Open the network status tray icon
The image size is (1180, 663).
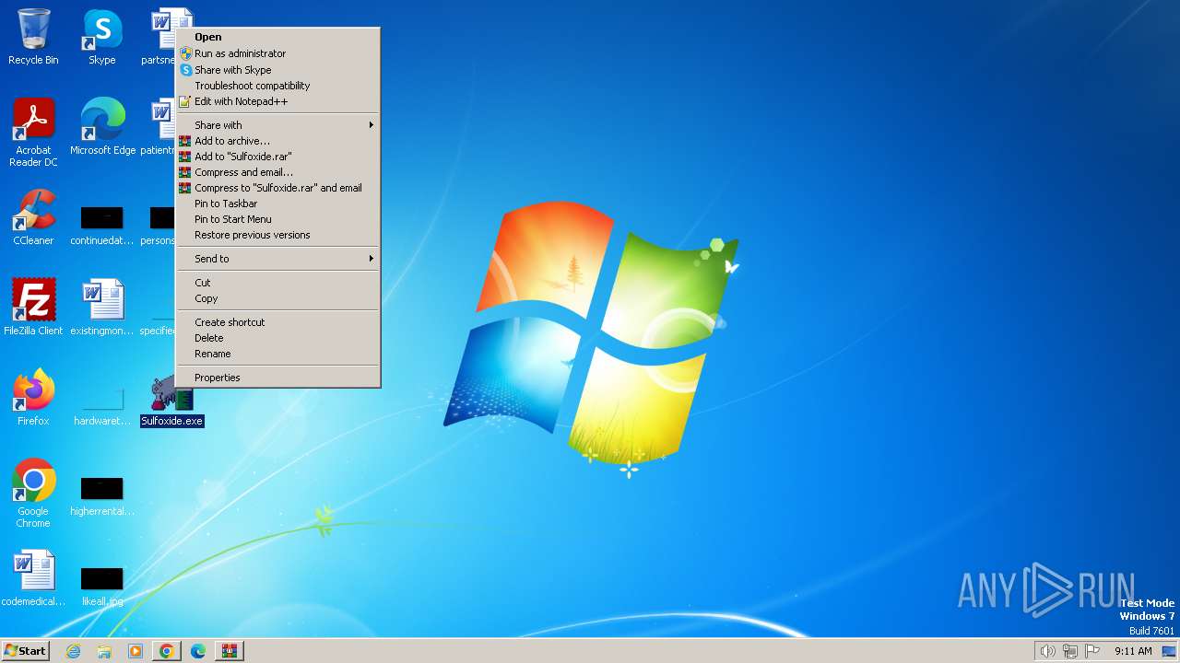[x=1070, y=651]
